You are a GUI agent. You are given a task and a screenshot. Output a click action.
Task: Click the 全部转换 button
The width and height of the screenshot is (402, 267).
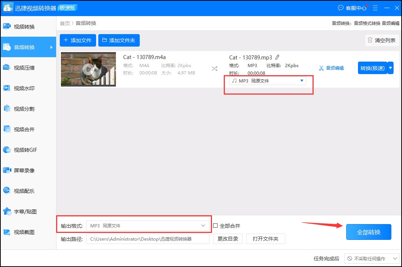369,232
